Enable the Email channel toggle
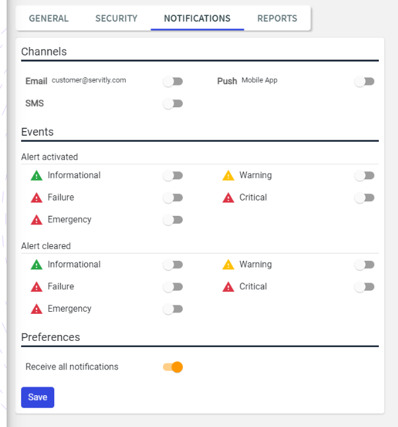Viewport: 398px width, 427px height. (173, 81)
